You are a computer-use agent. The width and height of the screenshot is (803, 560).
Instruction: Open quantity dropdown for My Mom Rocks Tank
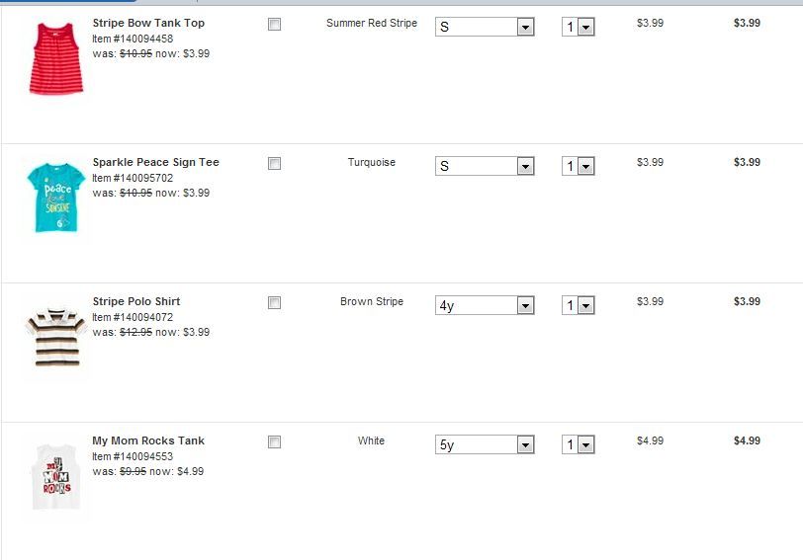pyautogui.click(x=579, y=445)
